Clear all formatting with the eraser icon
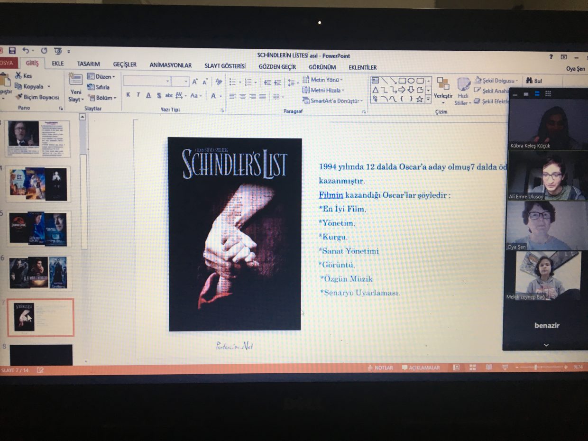588x441 pixels. (219, 82)
